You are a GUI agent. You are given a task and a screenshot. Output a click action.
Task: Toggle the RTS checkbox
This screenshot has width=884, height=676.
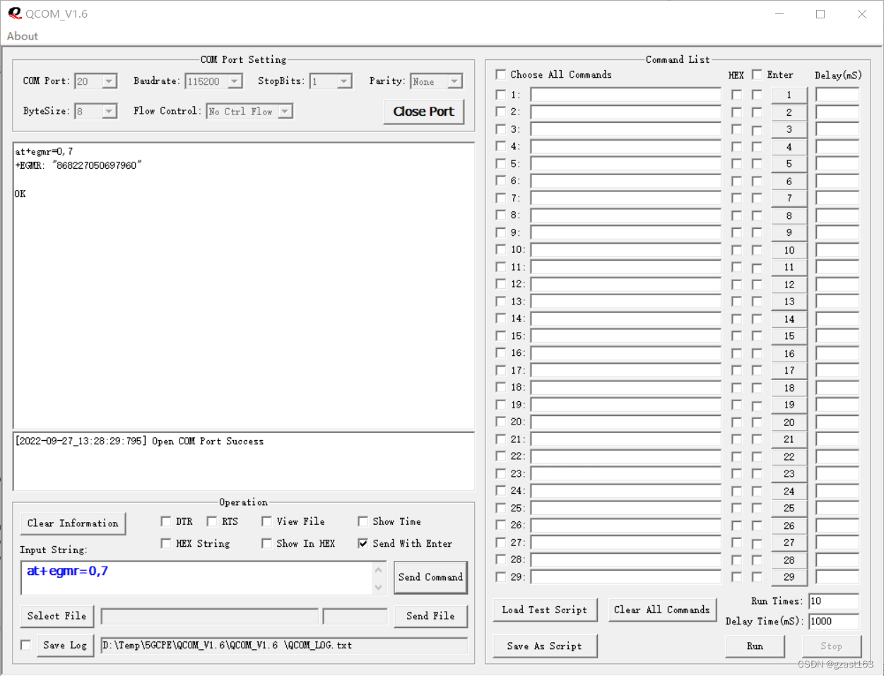(212, 521)
